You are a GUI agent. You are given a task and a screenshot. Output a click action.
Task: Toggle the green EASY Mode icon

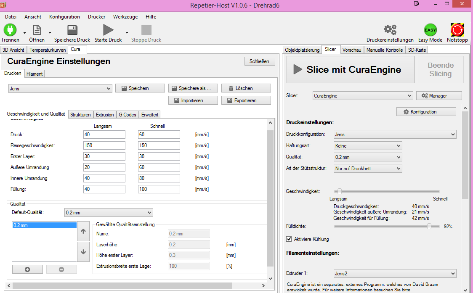pyautogui.click(x=430, y=30)
